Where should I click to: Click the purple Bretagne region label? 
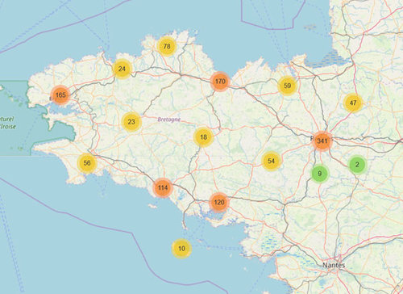(x=169, y=120)
